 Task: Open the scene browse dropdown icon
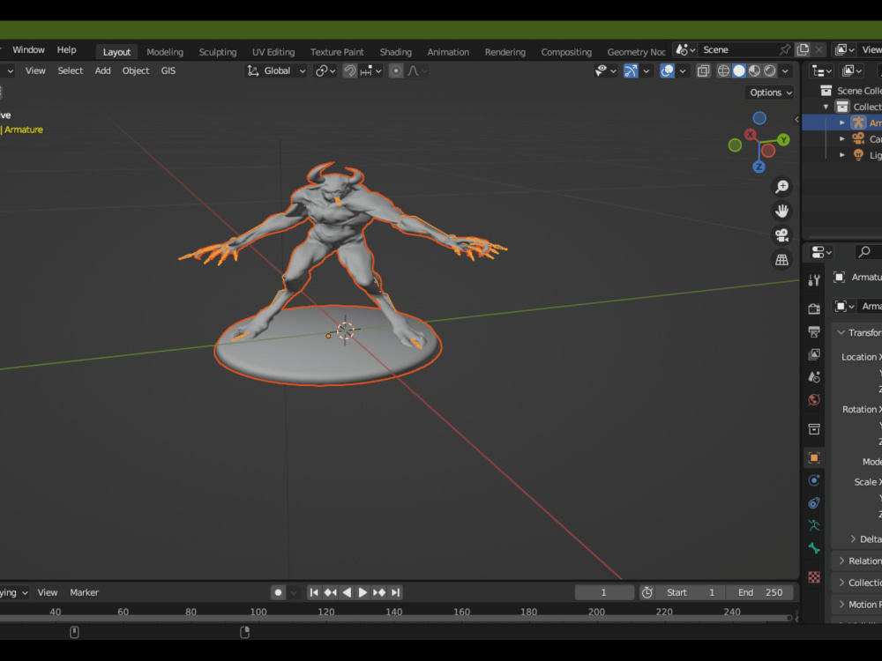click(685, 49)
